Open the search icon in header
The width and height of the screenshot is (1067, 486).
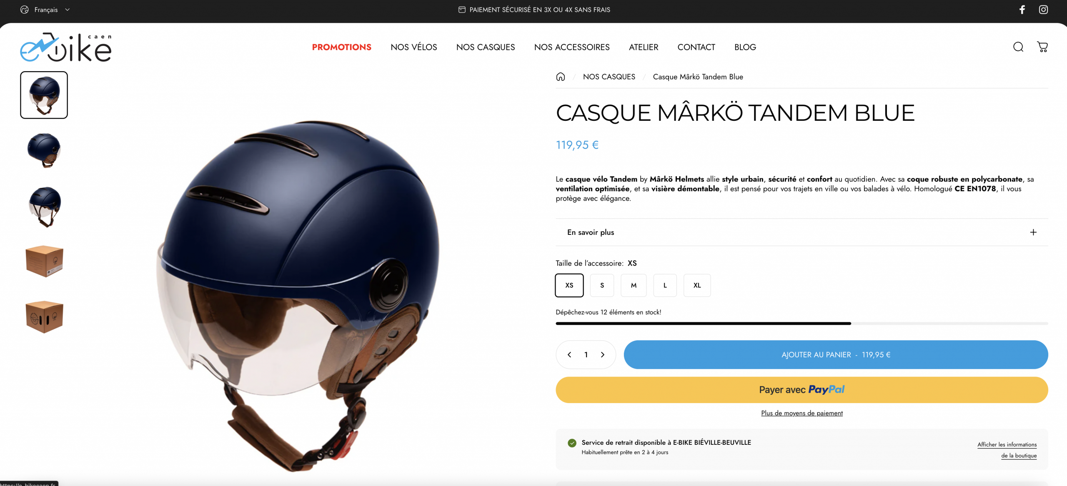1018,47
